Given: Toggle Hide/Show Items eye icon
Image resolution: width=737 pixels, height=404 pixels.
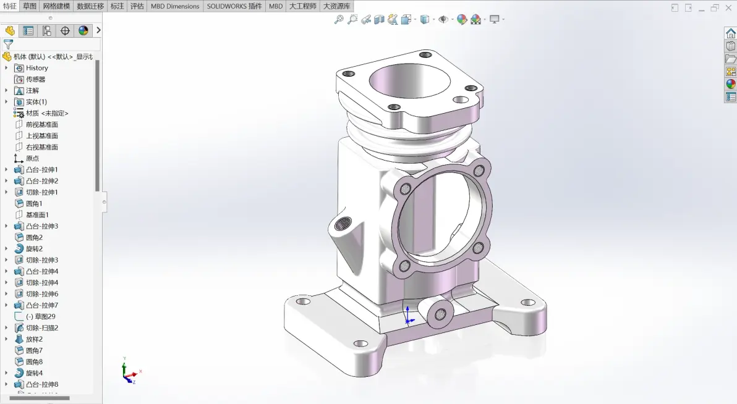Looking at the screenshot, I should click(443, 19).
